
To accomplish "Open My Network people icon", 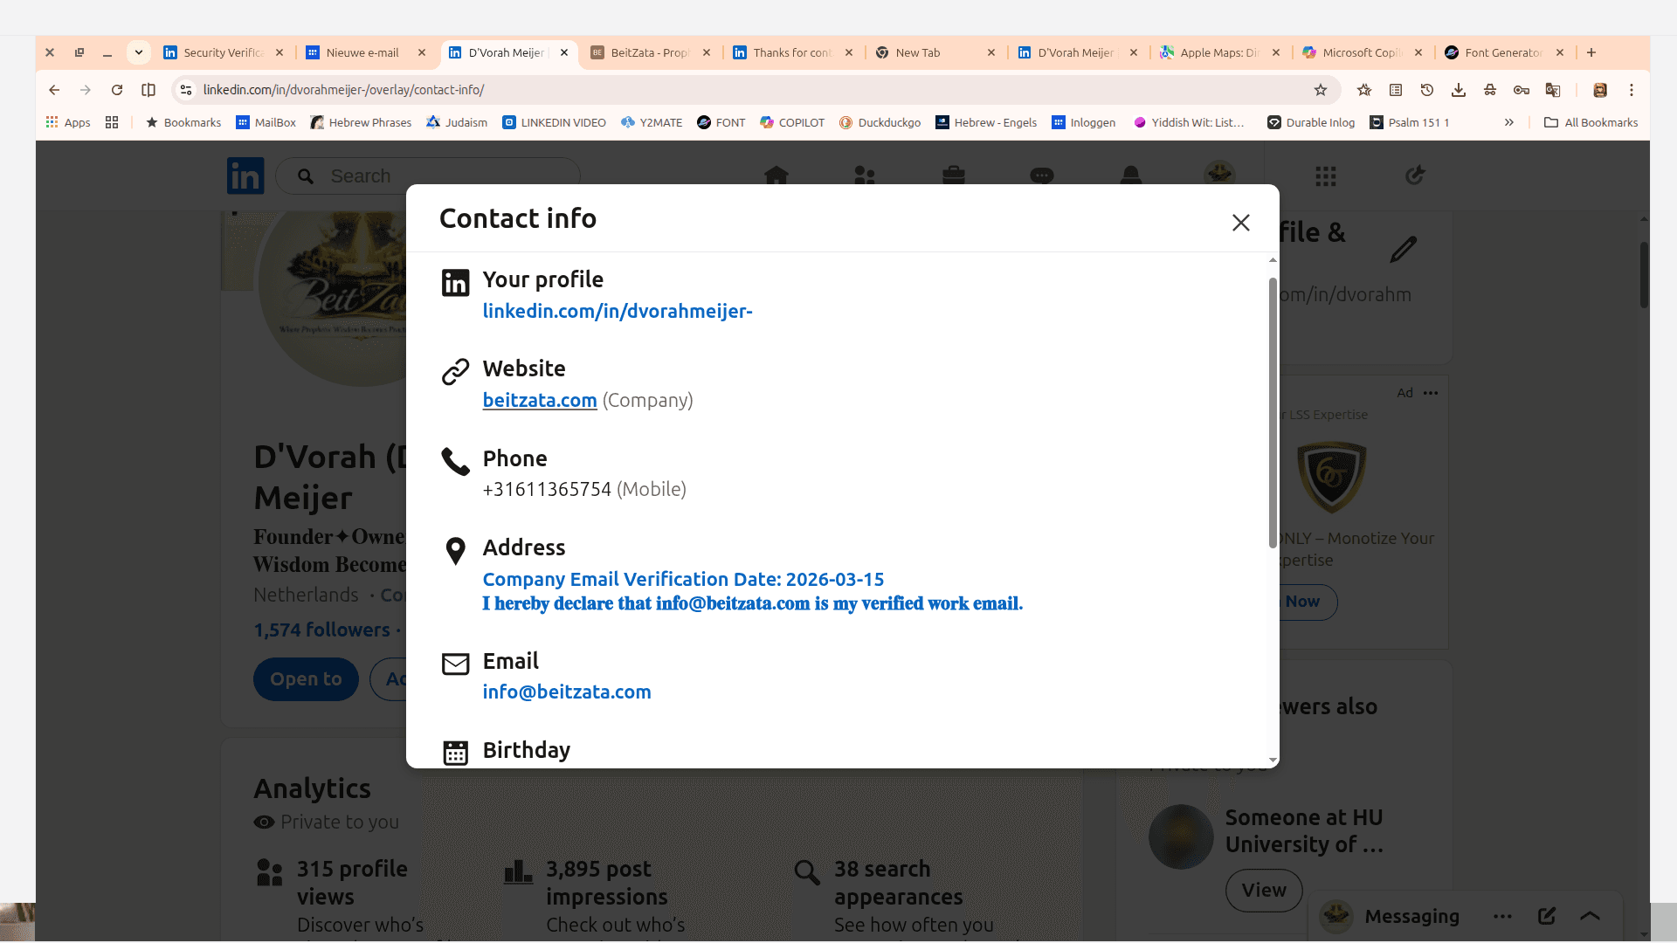I will coord(864,176).
